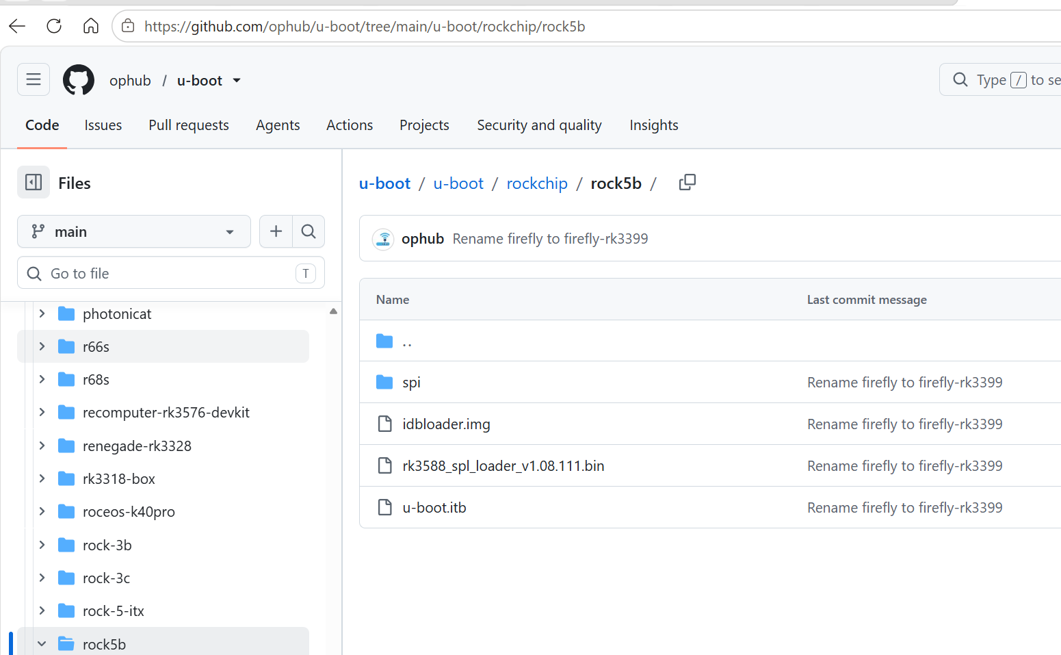The width and height of the screenshot is (1061, 655).
Task: Click the r68s folder icon in tree
Action: [66, 379]
